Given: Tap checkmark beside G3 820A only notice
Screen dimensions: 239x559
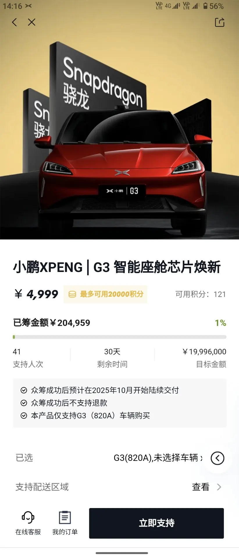Looking at the screenshot, I should (24, 416).
